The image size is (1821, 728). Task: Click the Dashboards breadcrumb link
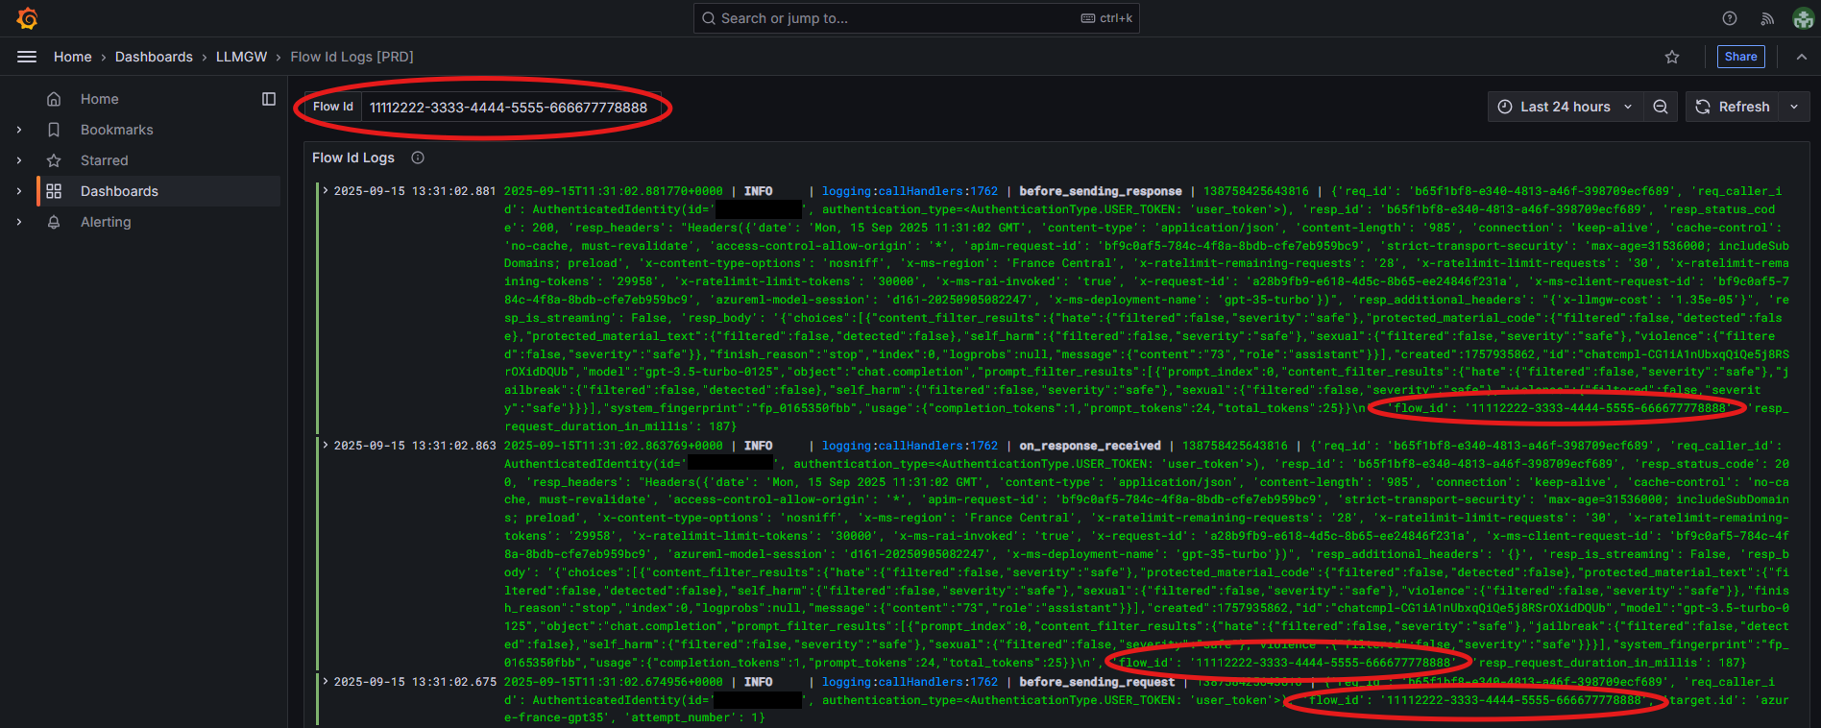pyautogui.click(x=154, y=57)
